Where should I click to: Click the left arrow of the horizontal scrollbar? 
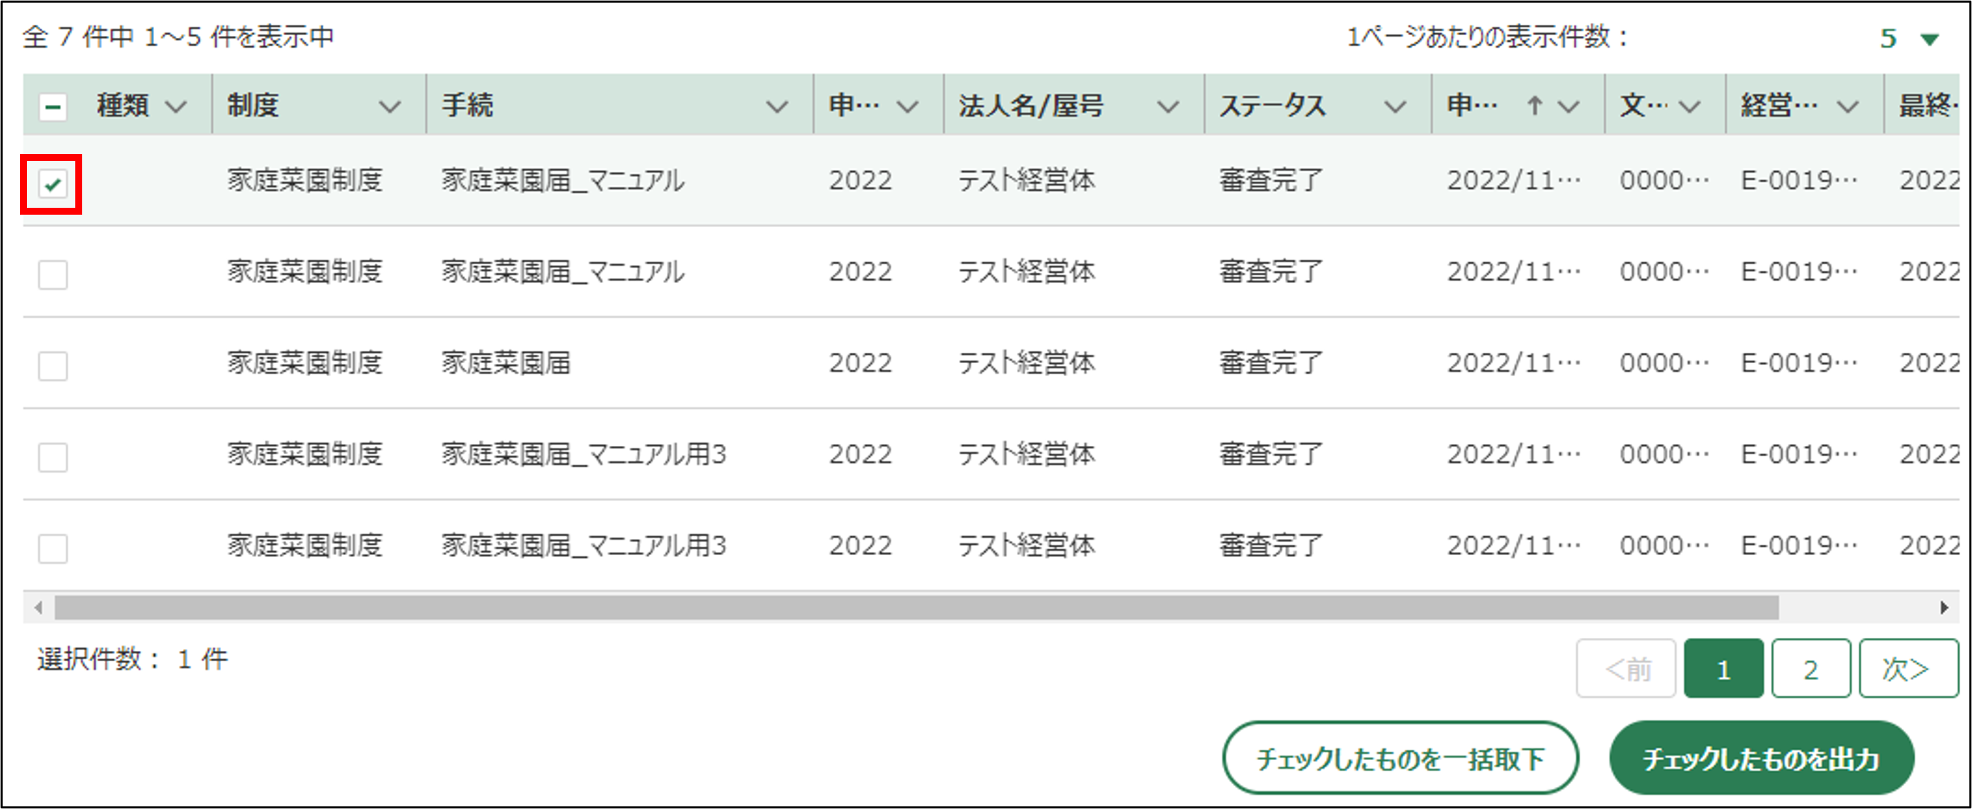(38, 608)
